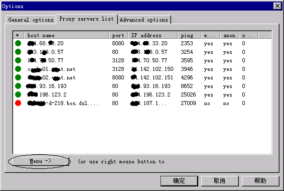Open help via the 帮助 button
Viewport: 284px width, 191px height.
pyautogui.click(x=260, y=181)
